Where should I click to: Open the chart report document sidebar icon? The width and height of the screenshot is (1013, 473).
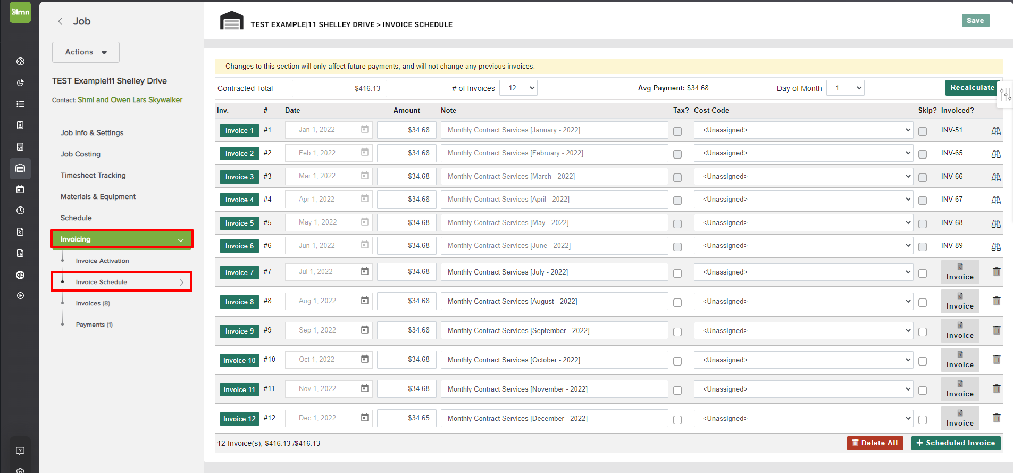point(20,253)
